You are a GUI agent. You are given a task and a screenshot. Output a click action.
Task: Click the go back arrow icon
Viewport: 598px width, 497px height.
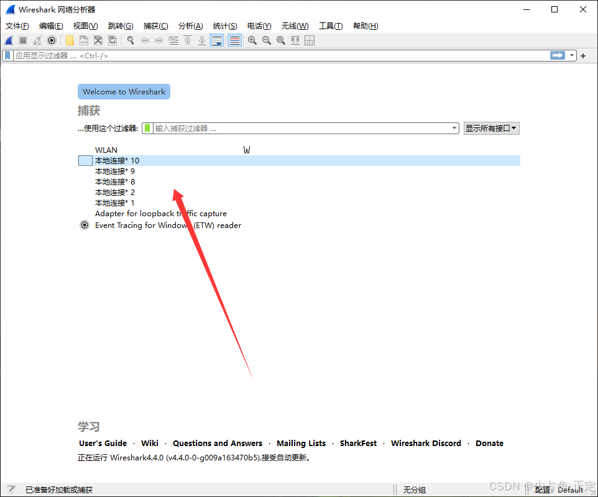(x=145, y=40)
